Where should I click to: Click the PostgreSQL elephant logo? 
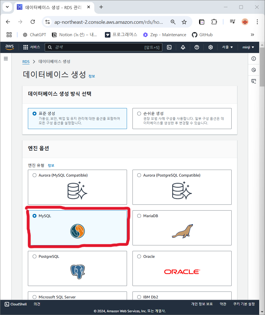[78, 272]
